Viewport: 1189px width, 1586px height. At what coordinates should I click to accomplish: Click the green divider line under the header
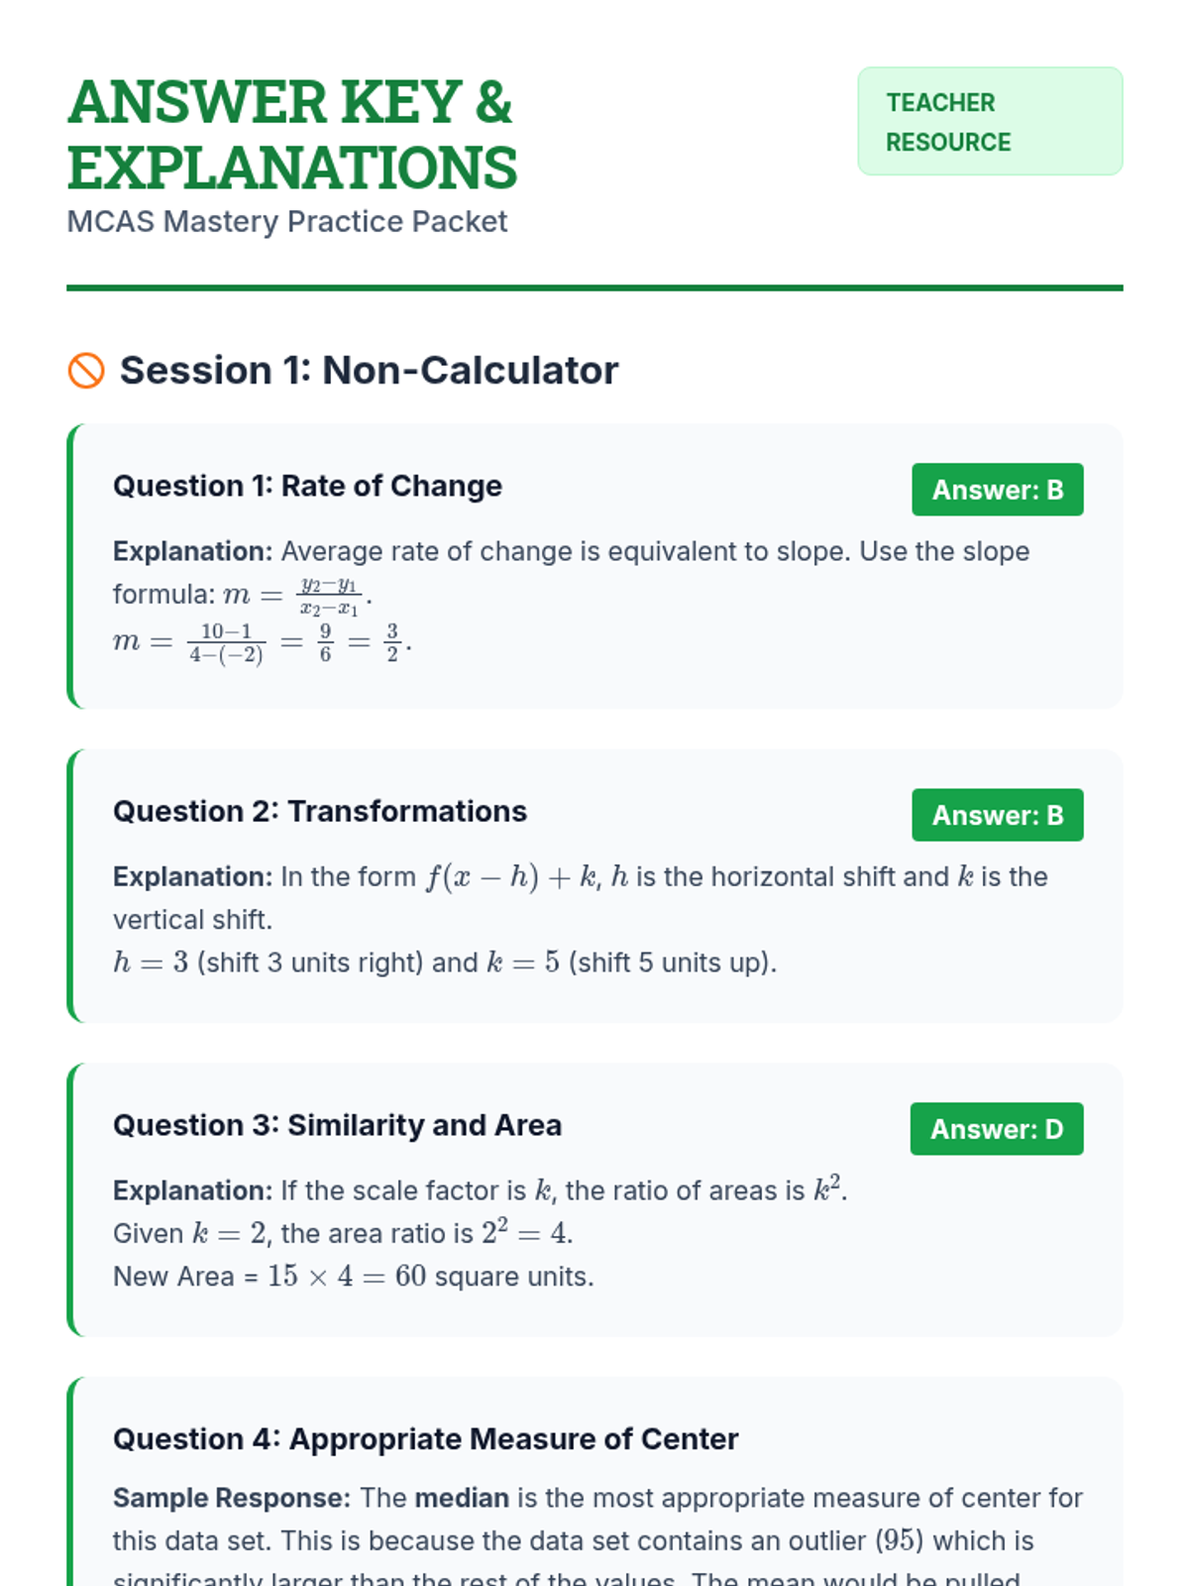point(594,288)
